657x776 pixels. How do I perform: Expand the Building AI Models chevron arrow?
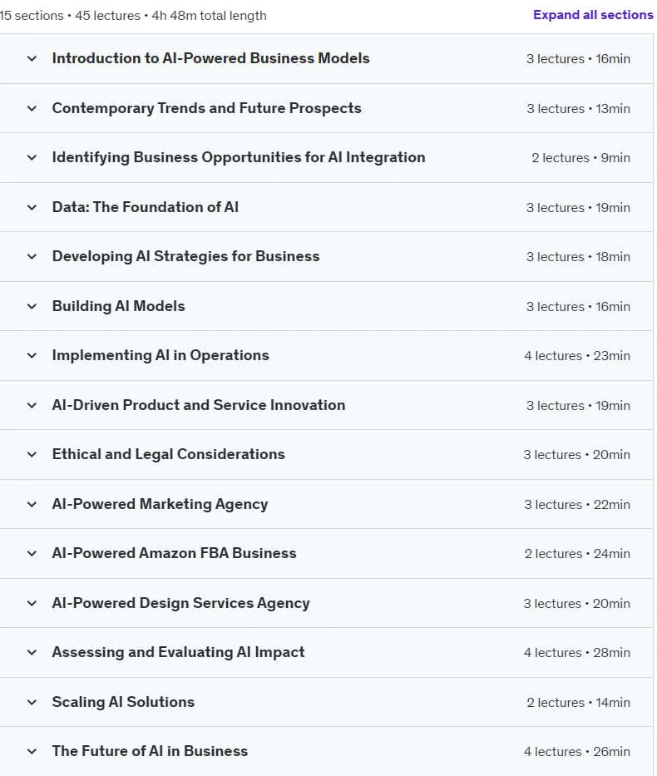[32, 306]
